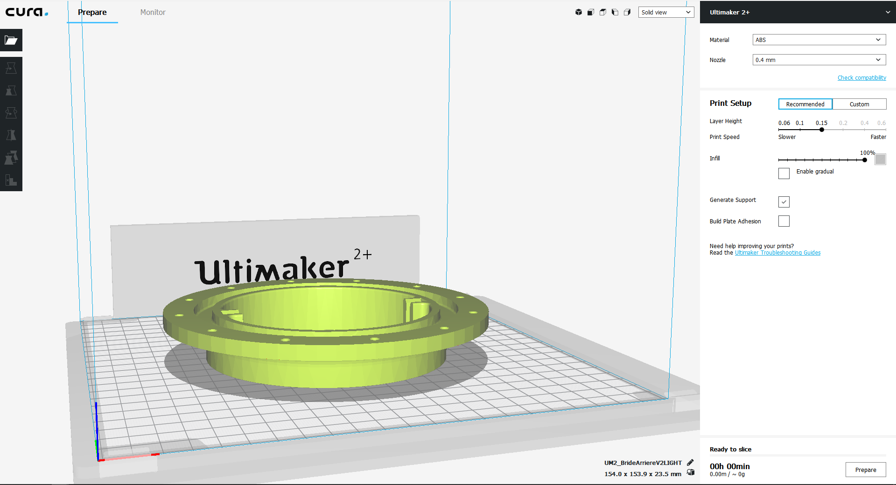
Task: Click the 0.6 layer height label
Action: click(882, 123)
